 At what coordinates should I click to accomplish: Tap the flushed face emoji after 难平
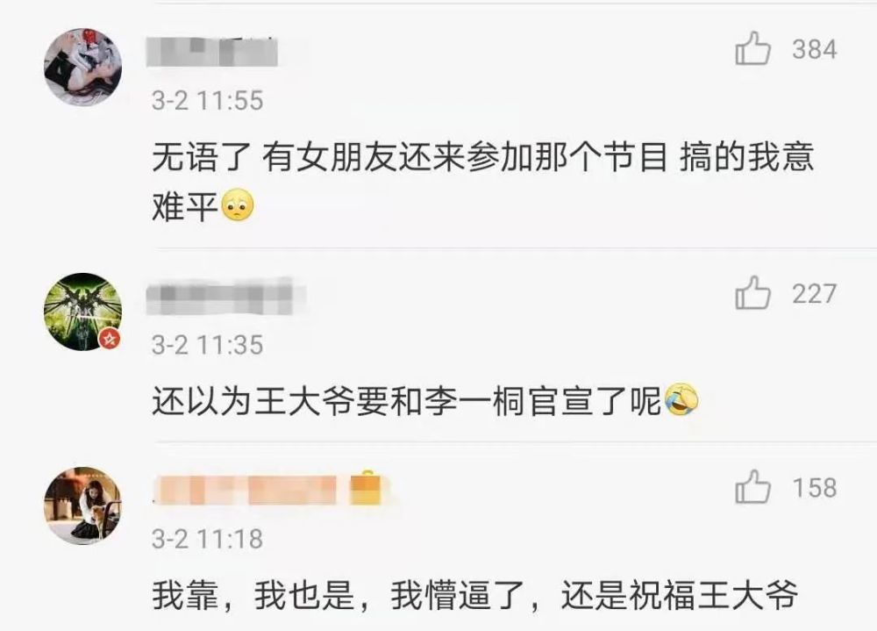(x=239, y=205)
